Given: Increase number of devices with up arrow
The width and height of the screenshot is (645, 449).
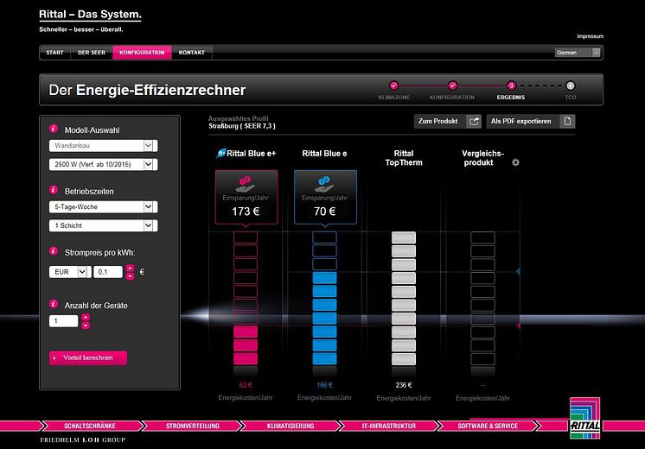Looking at the screenshot, I should coord(86,317).
